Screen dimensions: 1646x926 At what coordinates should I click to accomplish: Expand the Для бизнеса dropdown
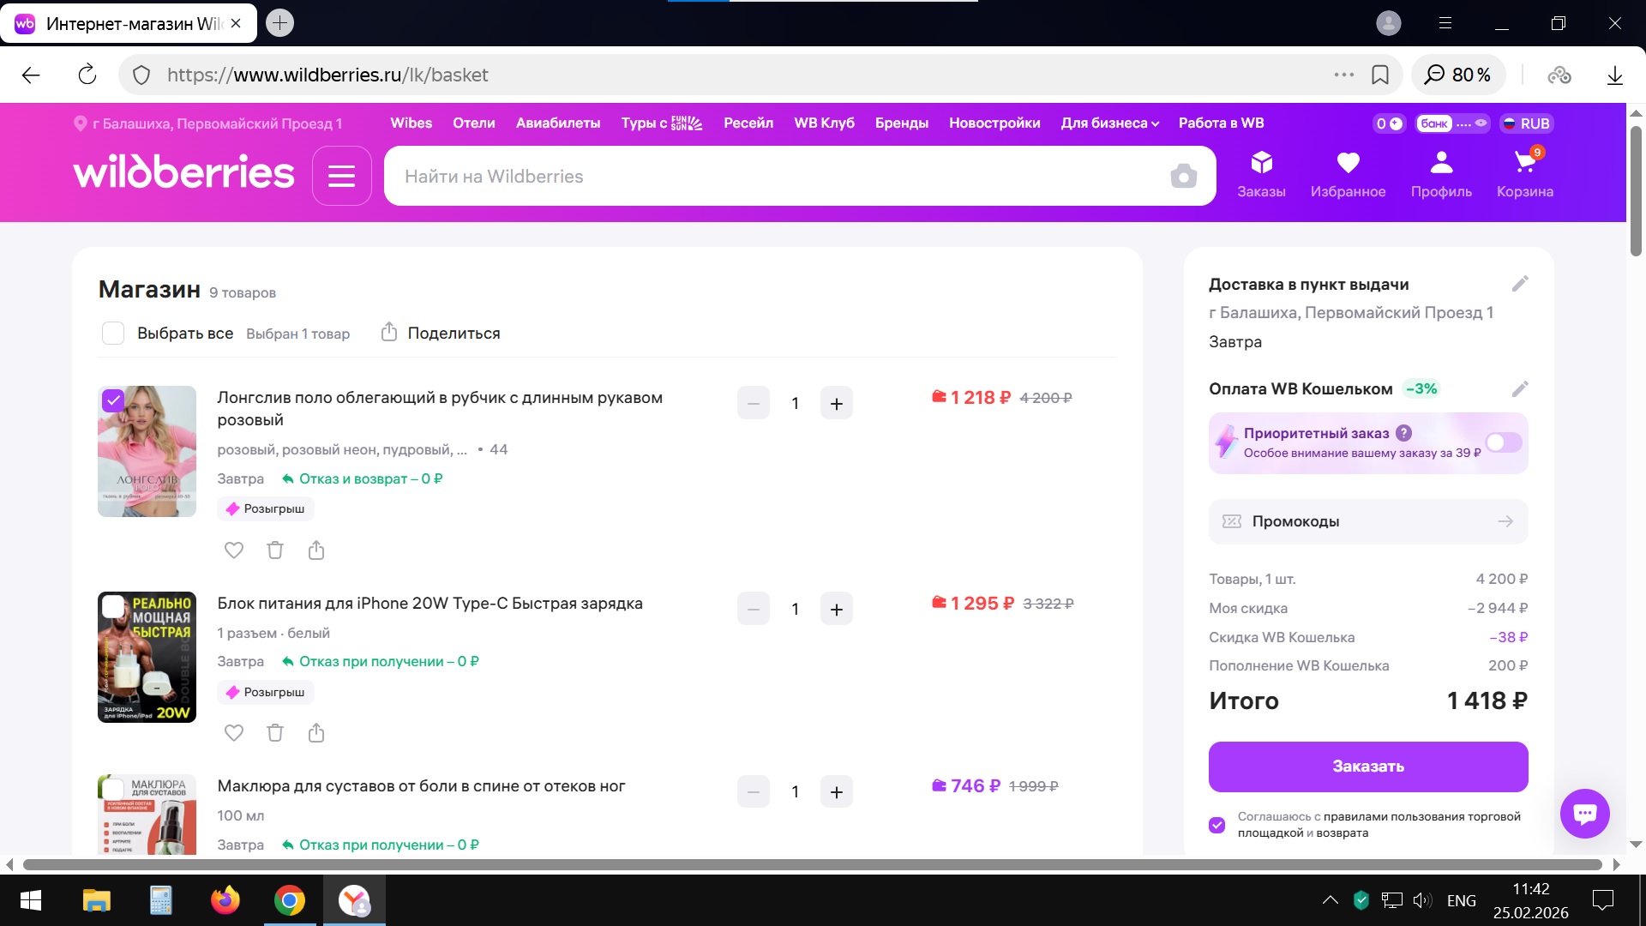pos(1109,123)
